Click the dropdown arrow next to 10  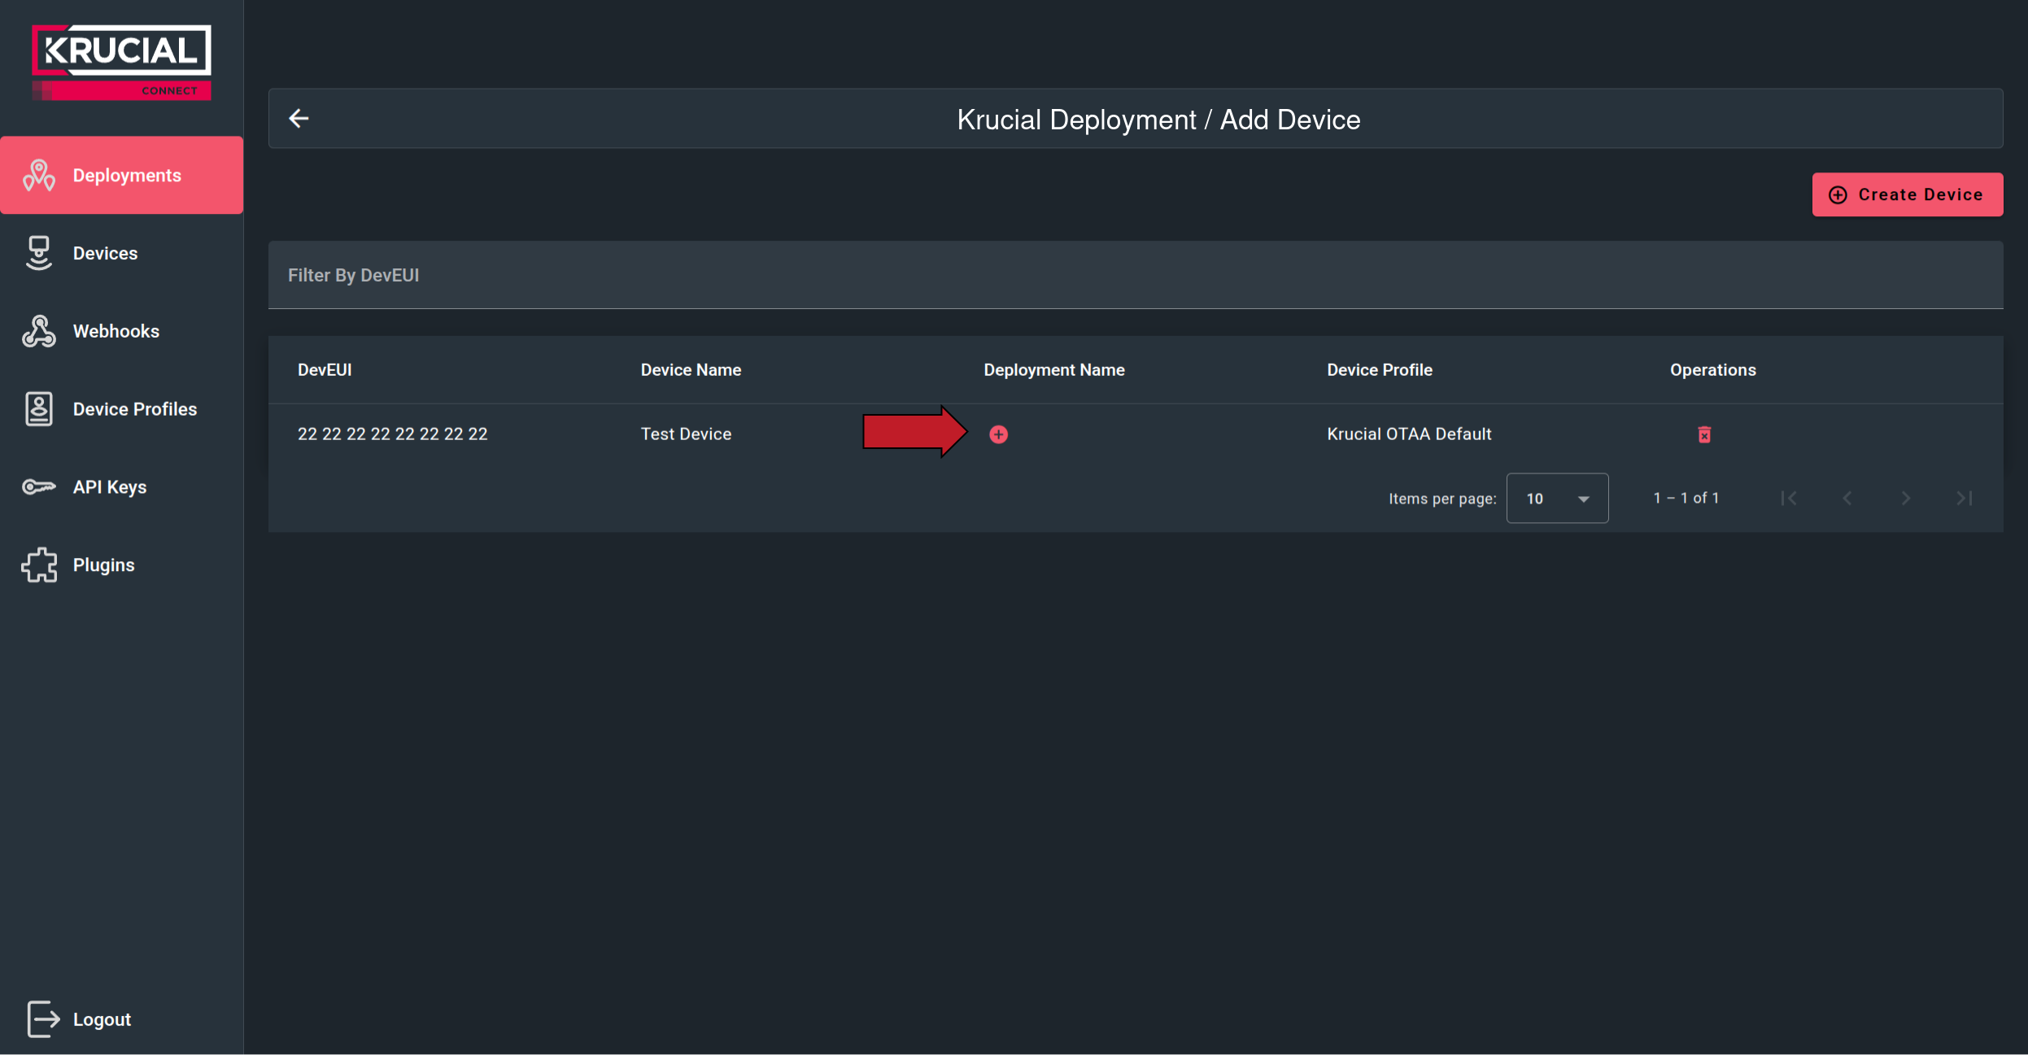pyautogui.click(x=1582, y=499)
